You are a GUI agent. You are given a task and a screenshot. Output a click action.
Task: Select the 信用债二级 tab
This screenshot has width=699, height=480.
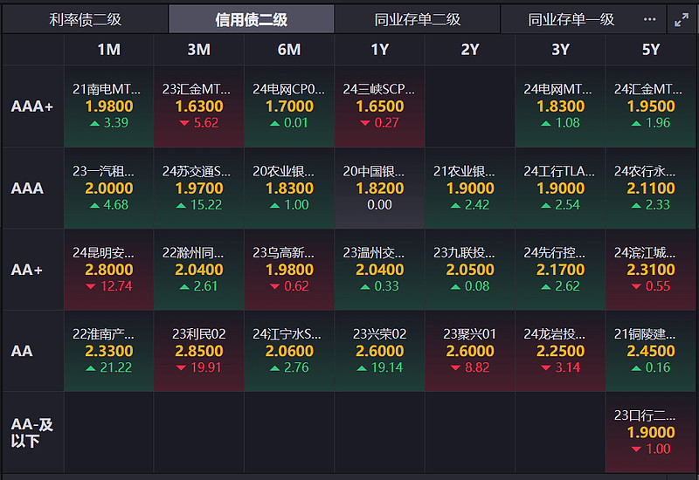252,19
